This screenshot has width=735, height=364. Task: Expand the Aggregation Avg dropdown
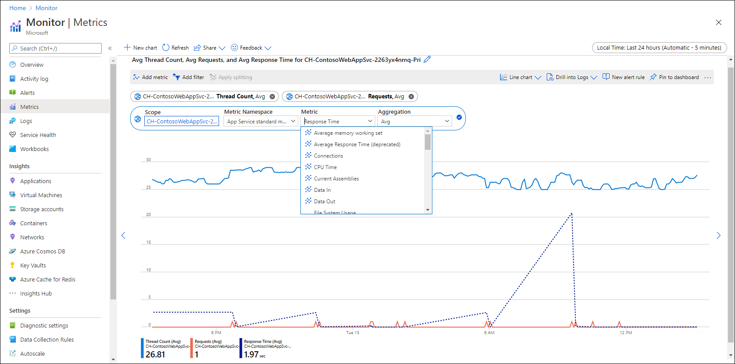coord(415,121)
